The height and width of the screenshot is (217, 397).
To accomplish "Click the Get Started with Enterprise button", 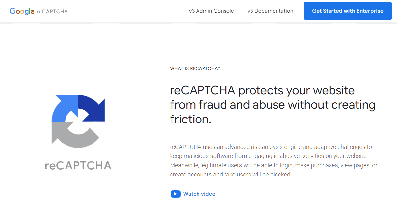I will click(x=348, y=11).
